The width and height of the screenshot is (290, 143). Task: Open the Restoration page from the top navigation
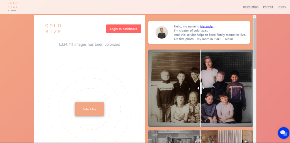251,7
